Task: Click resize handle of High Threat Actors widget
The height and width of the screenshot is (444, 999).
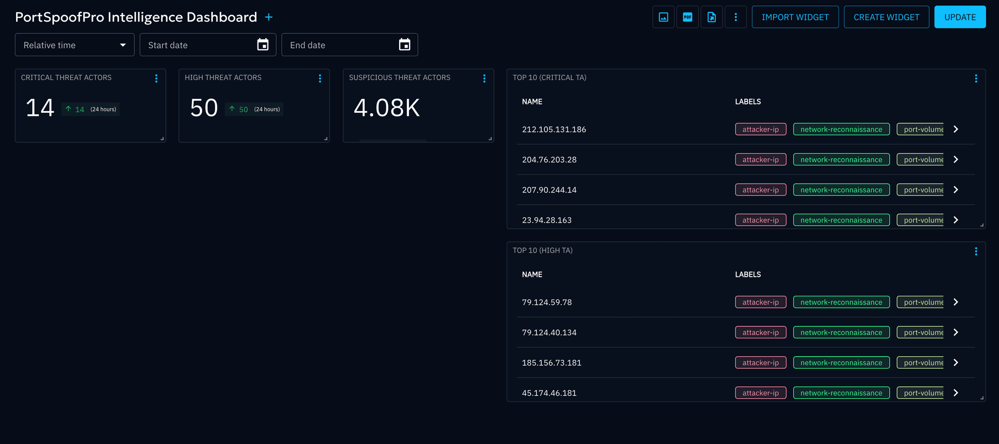Action: [x=326, y=139]
